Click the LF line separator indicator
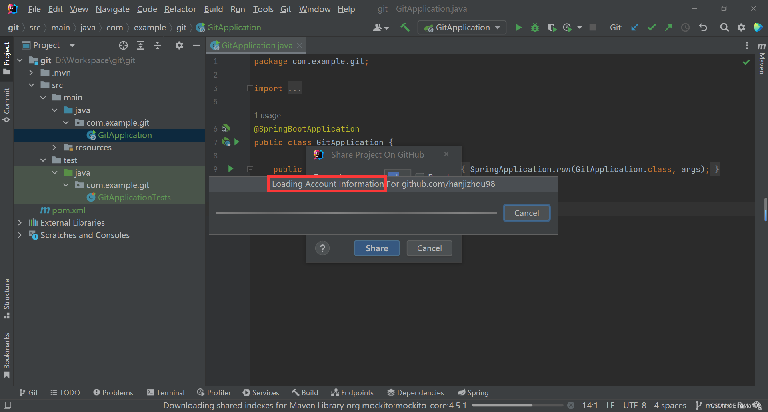768x412 pixels. click(610, 406)
